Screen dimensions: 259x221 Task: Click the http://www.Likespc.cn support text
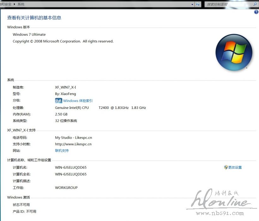pos(73,144)
